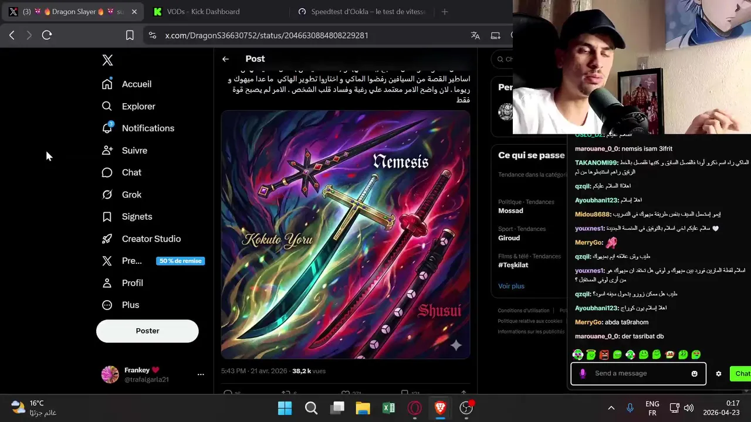The width and height of the screenshot is (751, 422).
Task: Open chat settings gear
Action: click(x=719, y=373)
